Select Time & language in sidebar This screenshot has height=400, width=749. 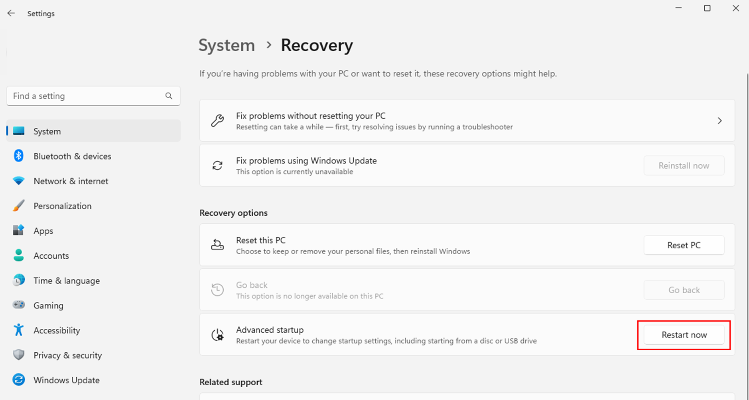tap(67, 281)
